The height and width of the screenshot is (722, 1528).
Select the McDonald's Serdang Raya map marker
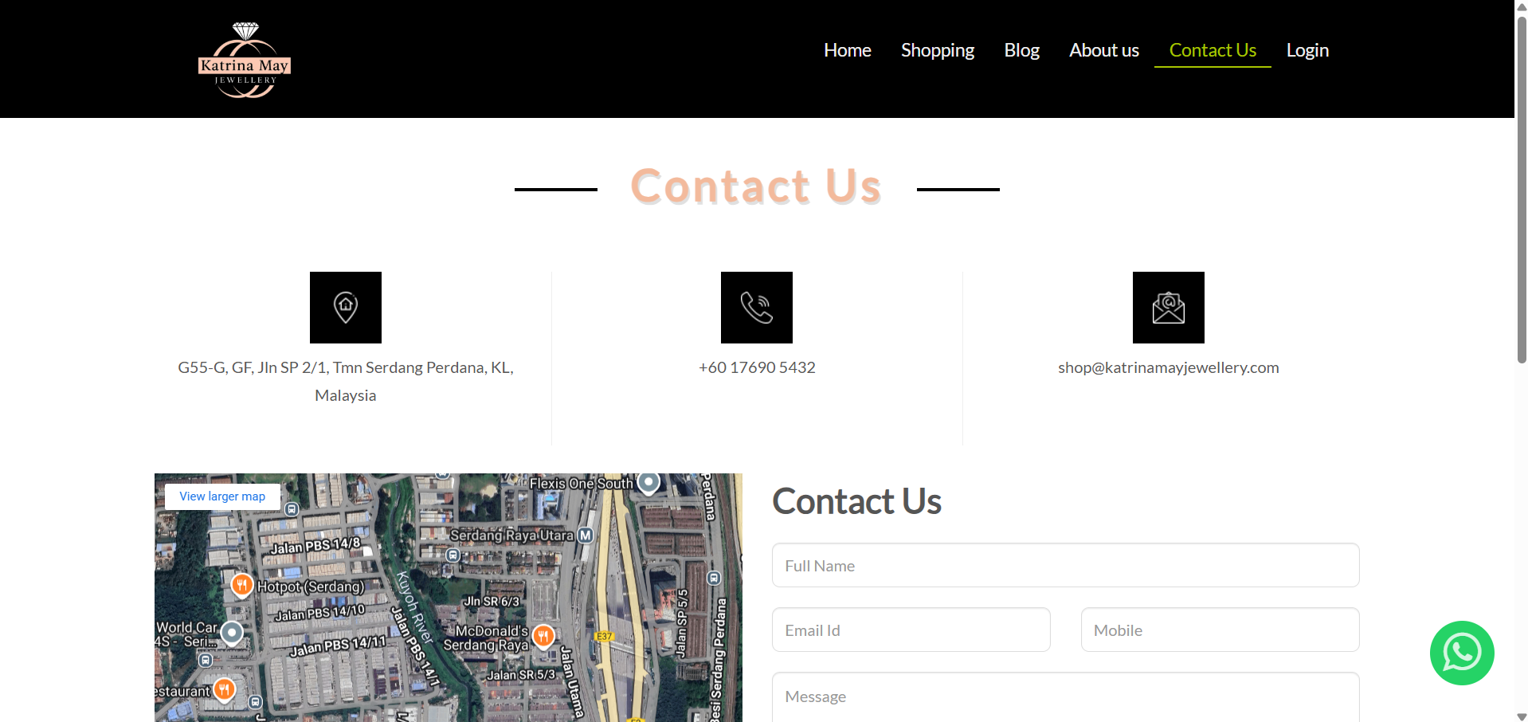(x=543, y=637)
